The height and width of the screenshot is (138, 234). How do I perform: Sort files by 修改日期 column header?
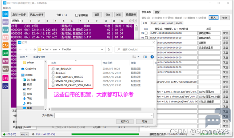tap(107, 63)
